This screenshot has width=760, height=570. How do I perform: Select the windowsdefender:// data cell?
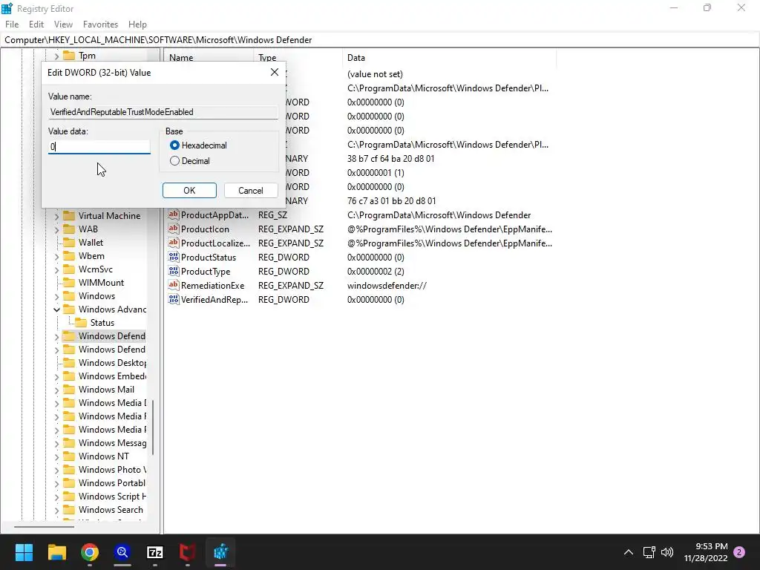[387, 286]
